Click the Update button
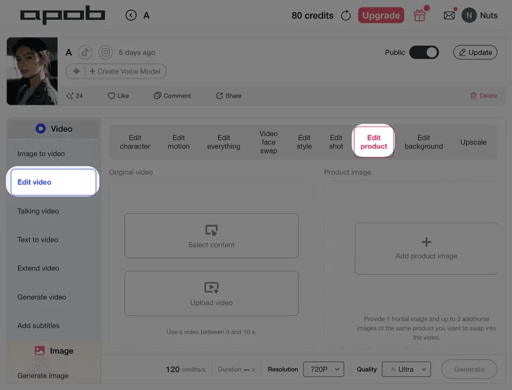Viewport: 512px width, 390px height. (x=475, y=52)
